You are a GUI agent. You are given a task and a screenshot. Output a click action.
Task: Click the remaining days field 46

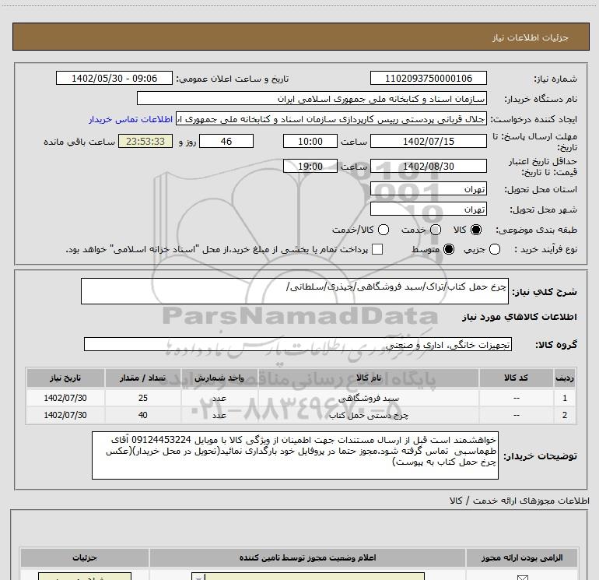click(x=226, y=141)
